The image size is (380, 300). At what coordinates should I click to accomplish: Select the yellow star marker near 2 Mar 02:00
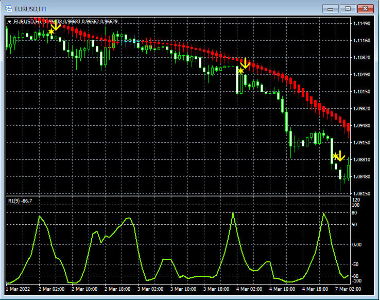point(51,31)
